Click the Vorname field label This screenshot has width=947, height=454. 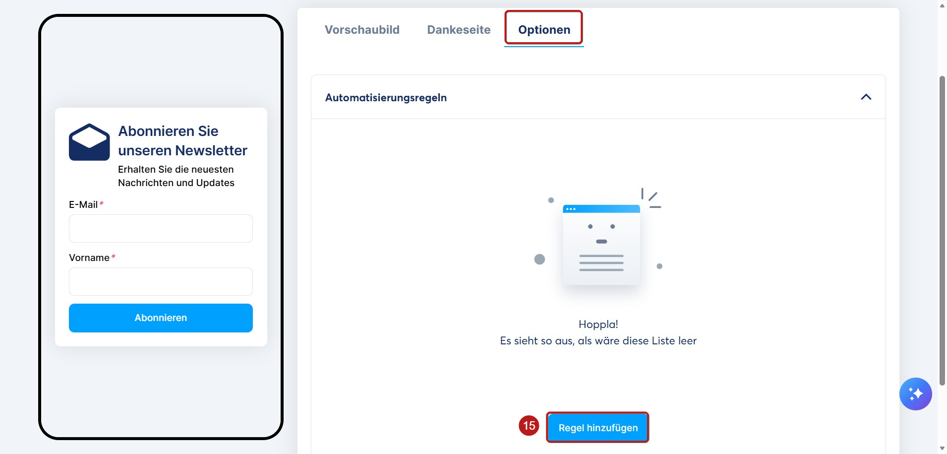(89, 258)
